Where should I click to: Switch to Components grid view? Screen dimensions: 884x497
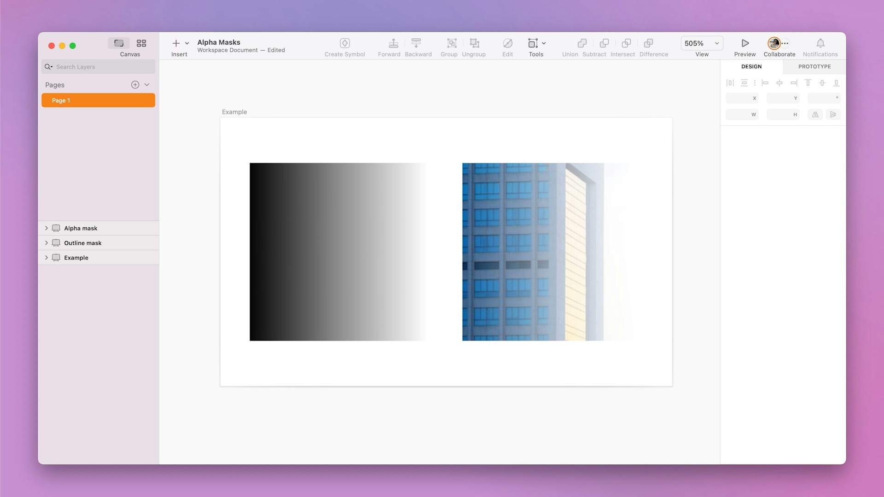coord(141,43)
